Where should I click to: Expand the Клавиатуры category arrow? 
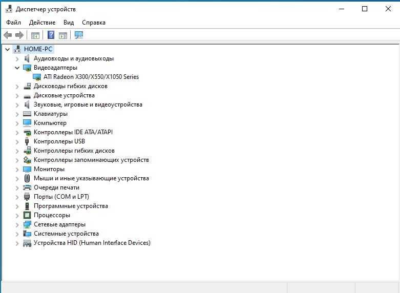pyautogui.click(x=17, y=114)
